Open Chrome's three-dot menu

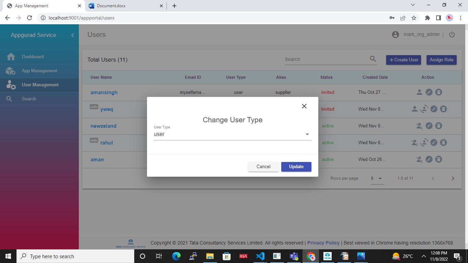(x=460, y=18)
